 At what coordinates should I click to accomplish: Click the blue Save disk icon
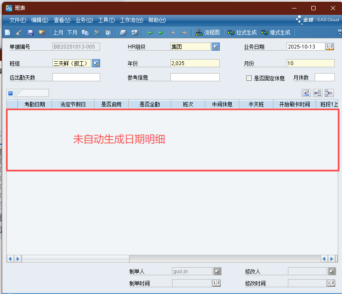(30, 32)
